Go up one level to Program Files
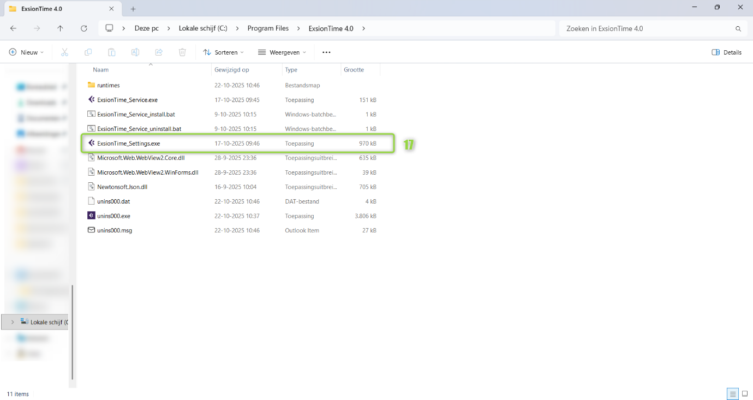The height and width of the screenshot is (400, 753). (60, 28)
